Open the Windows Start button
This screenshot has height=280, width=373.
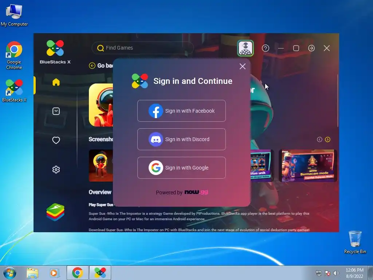(10, 273)
